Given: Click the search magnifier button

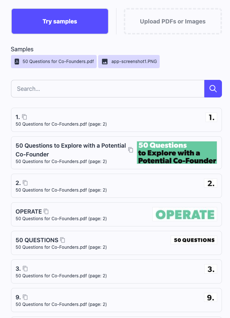Looking at the screenshot, I should (213, 89).
